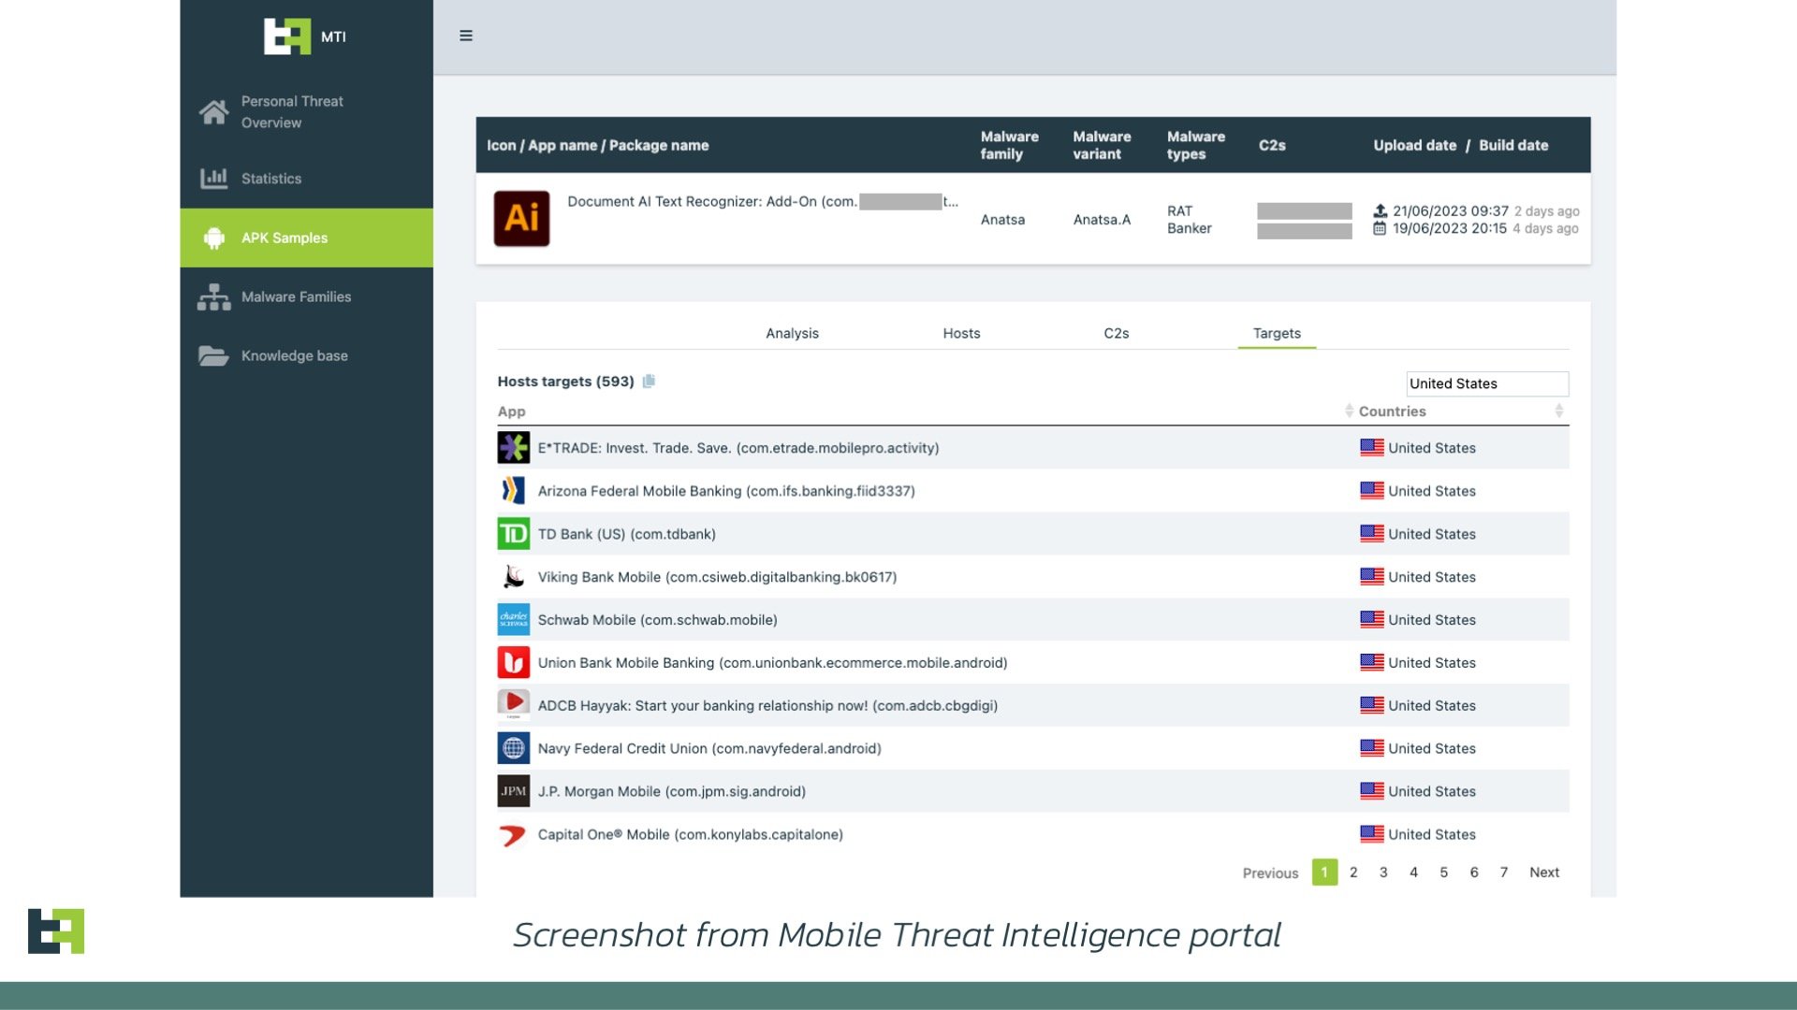1797x1010 pixels.
Task: Click ADCB Hayyak row text
Action: (767, 706)
